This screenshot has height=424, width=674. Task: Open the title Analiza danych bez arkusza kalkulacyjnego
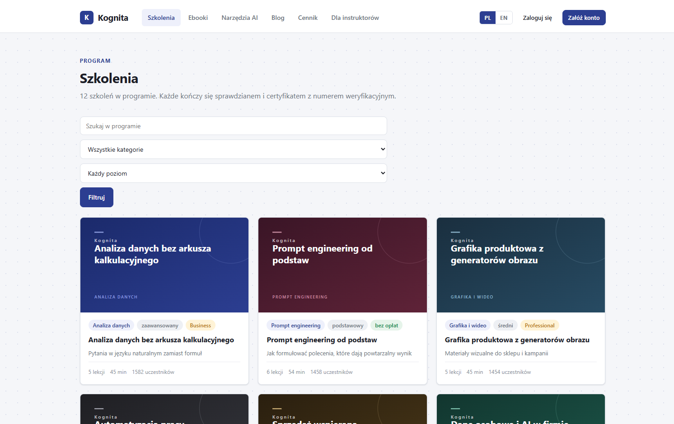coord(161,340)
